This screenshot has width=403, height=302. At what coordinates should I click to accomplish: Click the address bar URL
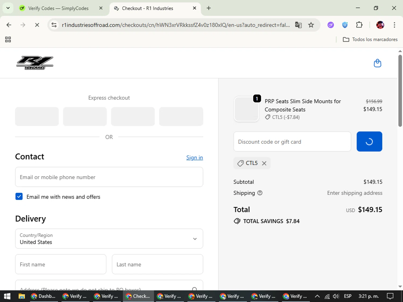[176, 25]
